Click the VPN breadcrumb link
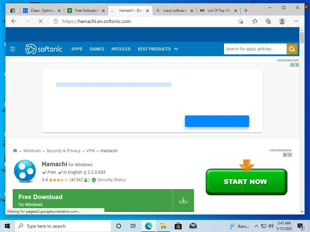The width and height of the screenshot is (310, 232). click(90, 151)
